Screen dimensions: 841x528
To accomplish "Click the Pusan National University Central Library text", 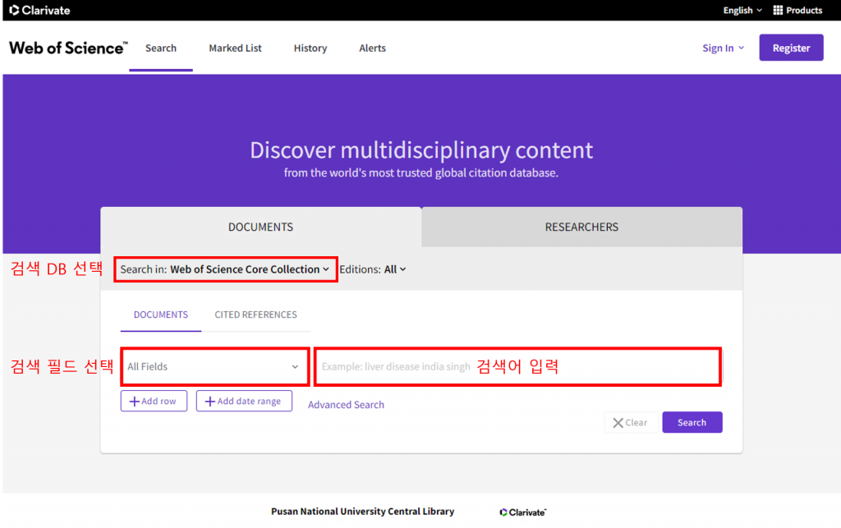I will click(362, 512).
